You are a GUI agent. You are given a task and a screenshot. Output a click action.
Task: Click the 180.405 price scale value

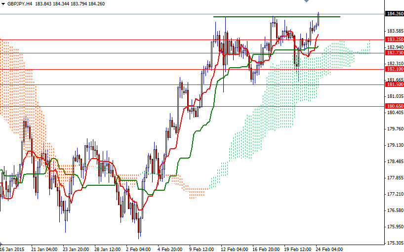pos(395,113)
